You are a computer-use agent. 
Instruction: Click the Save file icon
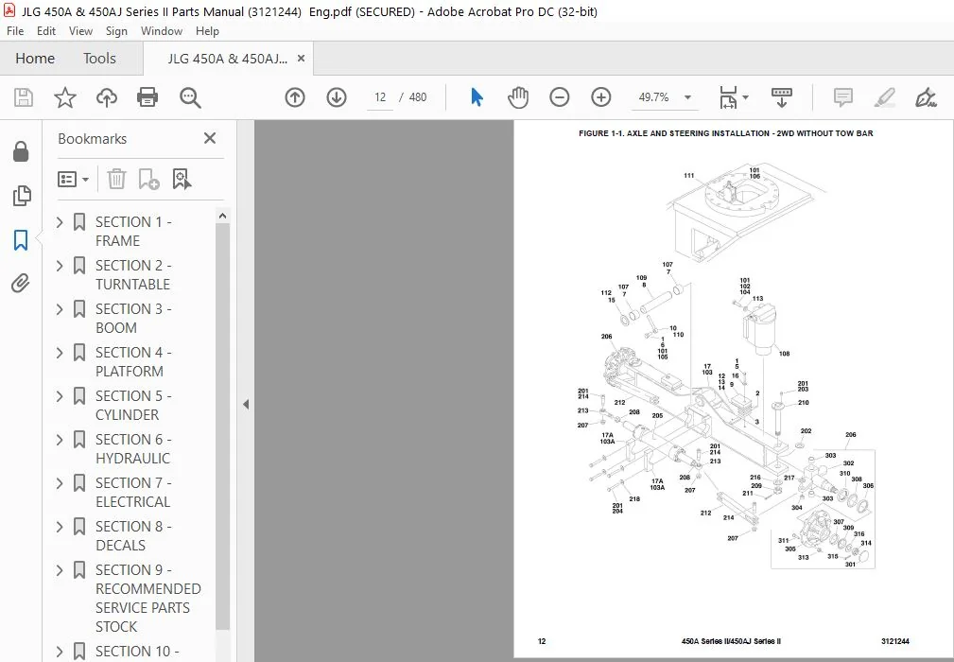click(23, 97)
